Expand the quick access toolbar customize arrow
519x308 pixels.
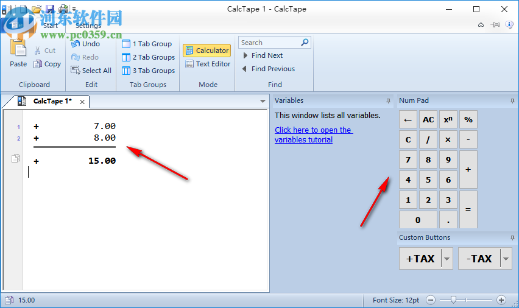coord(74,9)
